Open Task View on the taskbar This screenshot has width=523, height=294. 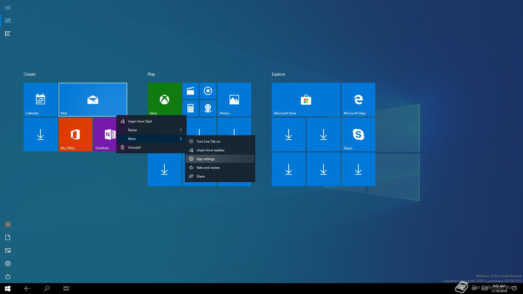[66, 289]
